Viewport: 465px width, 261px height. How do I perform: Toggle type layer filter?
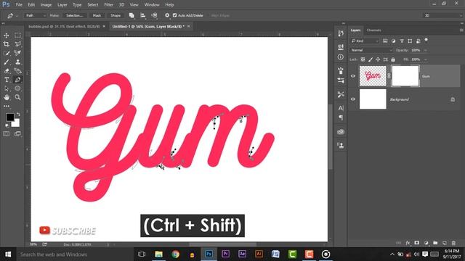[402, 41]
